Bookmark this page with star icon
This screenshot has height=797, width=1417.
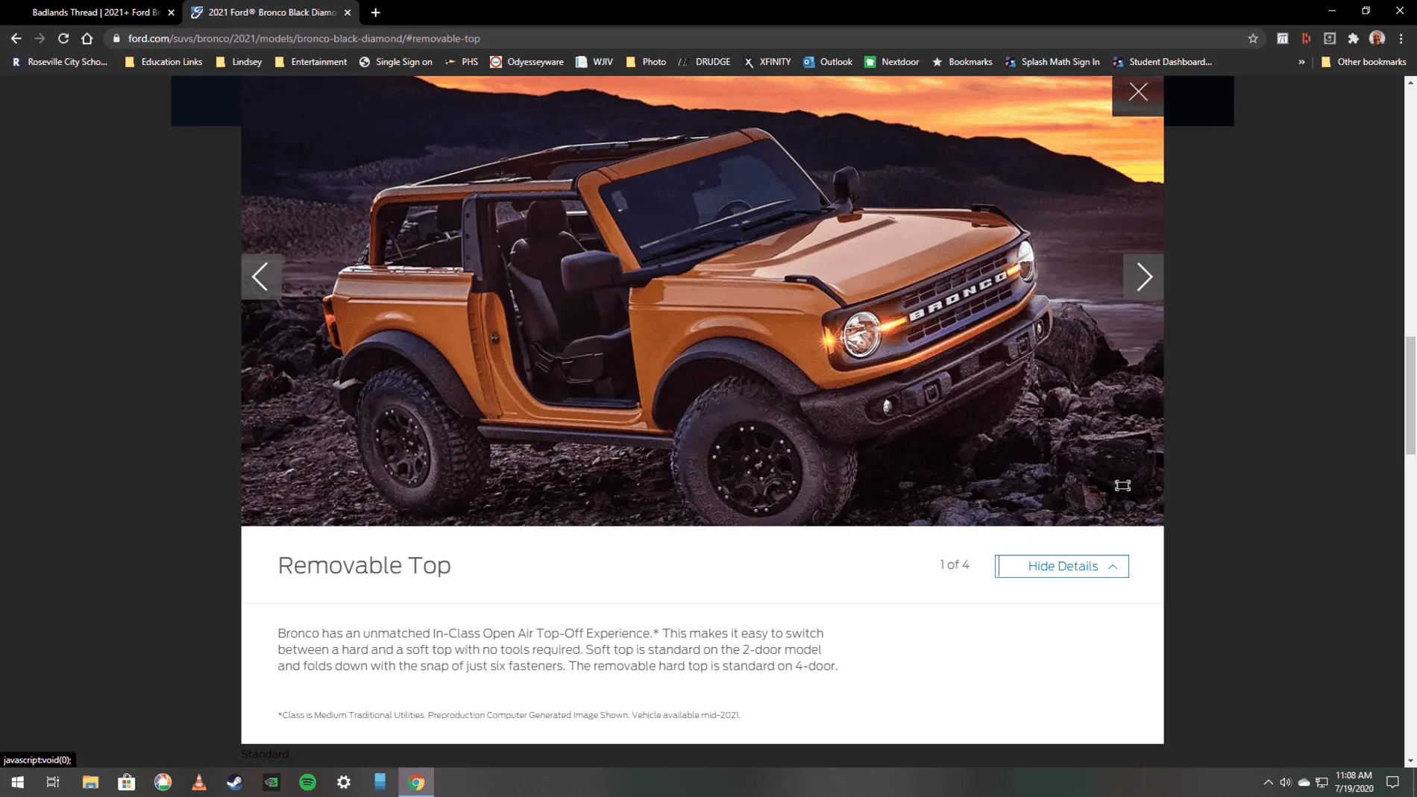tap(1253, 38)
